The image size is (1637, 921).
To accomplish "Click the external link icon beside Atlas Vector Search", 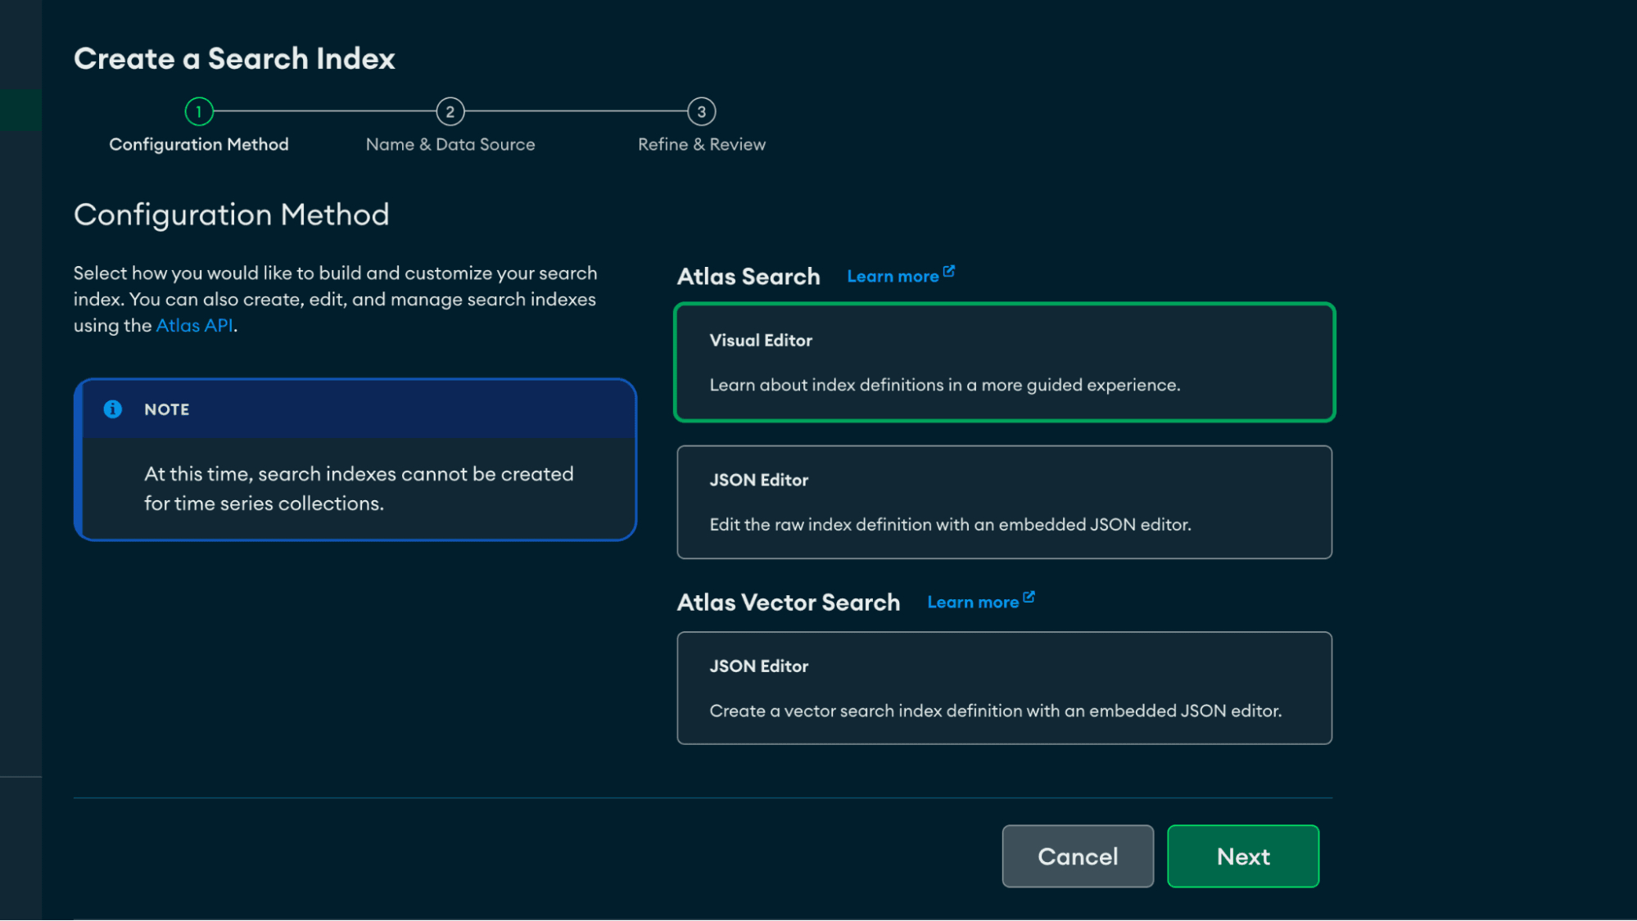I will coord(1029,596).
